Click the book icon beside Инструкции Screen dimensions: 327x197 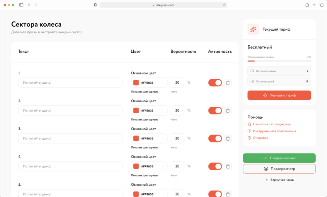tap(249, 131)
